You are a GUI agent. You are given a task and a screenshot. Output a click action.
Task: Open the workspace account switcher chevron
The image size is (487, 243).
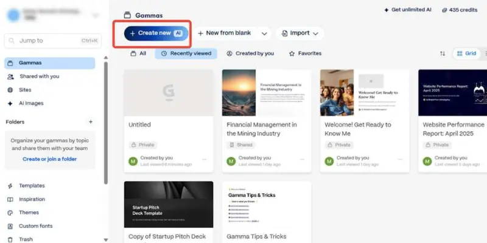[x=96, y=15]
